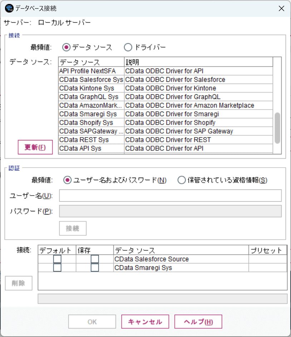Click the connections table データ ソース header

coord(181,250)
